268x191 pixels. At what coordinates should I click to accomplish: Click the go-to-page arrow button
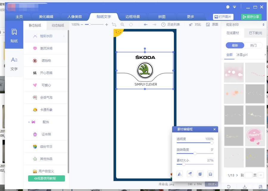tap(261, 175)
